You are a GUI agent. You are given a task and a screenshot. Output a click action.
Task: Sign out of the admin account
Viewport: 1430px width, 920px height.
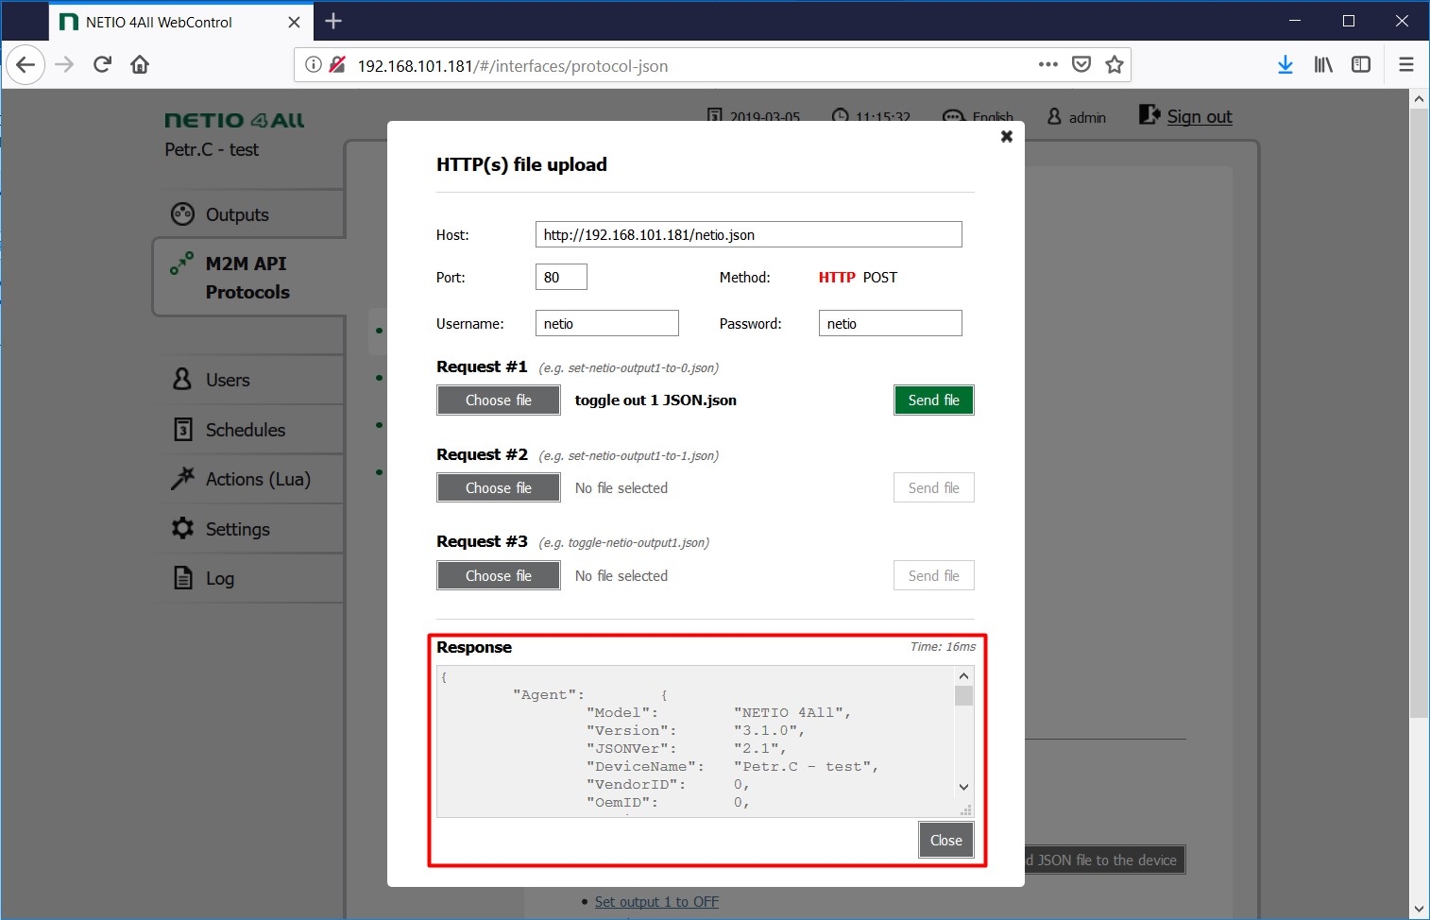[1200, 116]
